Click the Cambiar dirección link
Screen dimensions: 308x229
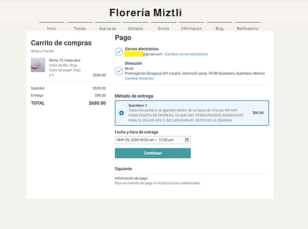pyautogui.click(x=139, y=79)
